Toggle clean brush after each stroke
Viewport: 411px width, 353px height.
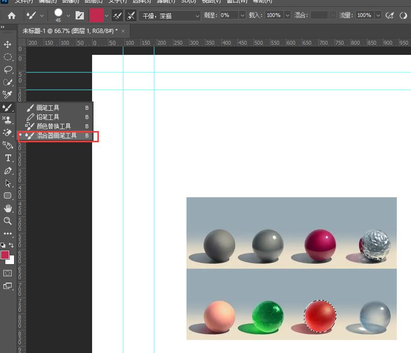[x=131, y=16]
